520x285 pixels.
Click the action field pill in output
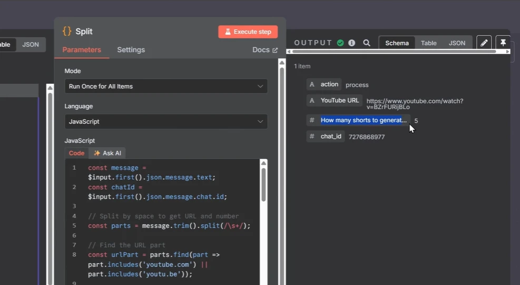pyautogui.click(x=324, y=84)
